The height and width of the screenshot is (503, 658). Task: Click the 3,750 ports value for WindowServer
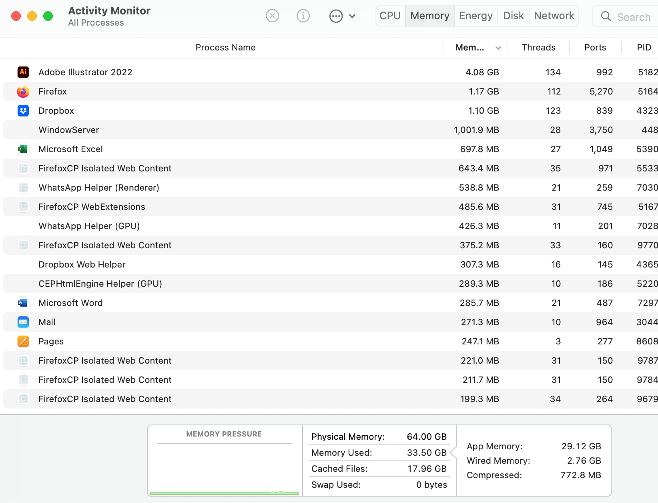pyautogui.click(x=601, y=130)
